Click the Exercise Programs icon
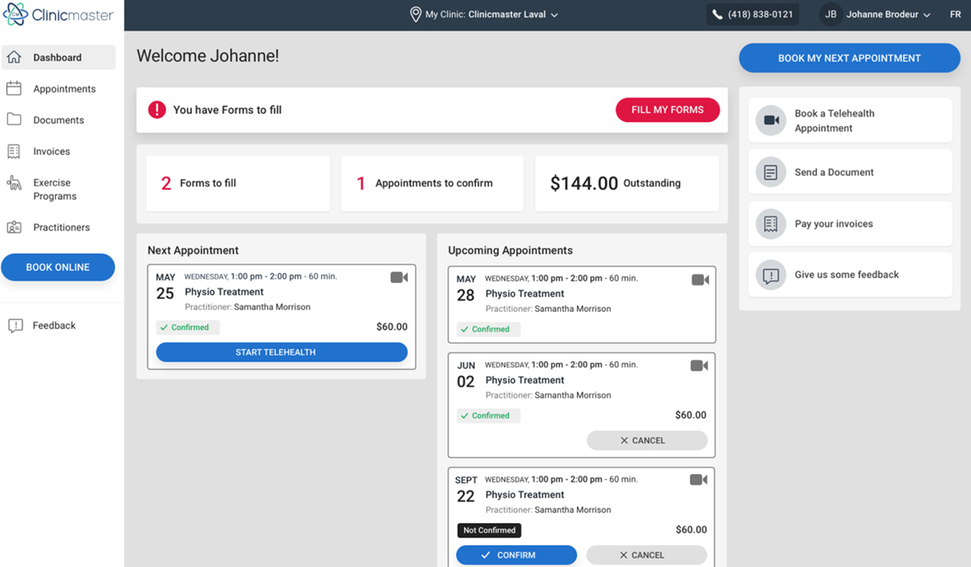Image resolution: width=971 pixels, height=567 pixels. pyautogui.click(x=14, y=183)
